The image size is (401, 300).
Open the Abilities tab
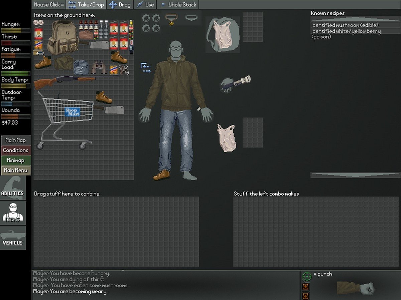click(x=13, y=188)
